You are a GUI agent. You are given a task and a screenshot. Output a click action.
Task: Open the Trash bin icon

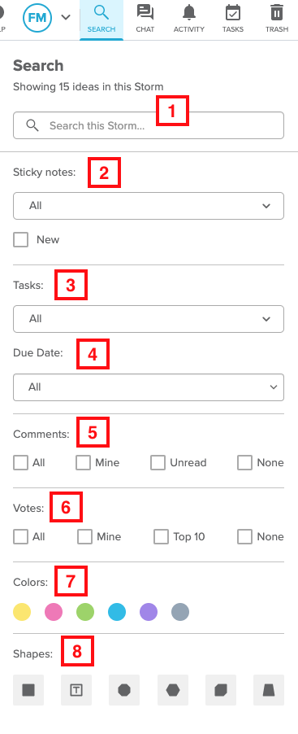[x=277, y=13]
